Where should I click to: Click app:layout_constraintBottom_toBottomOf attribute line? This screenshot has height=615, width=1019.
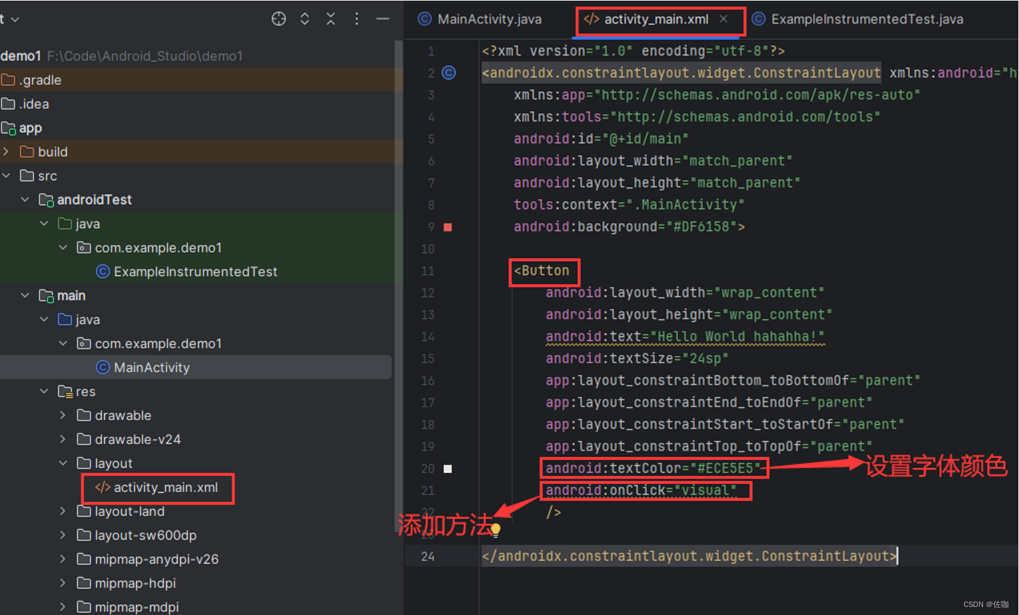pos(733,381)
